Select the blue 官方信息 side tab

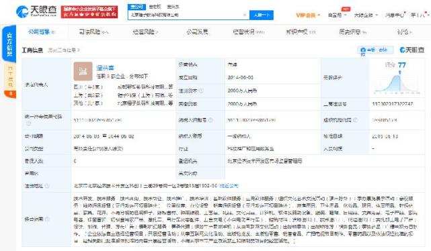(9, 44)
